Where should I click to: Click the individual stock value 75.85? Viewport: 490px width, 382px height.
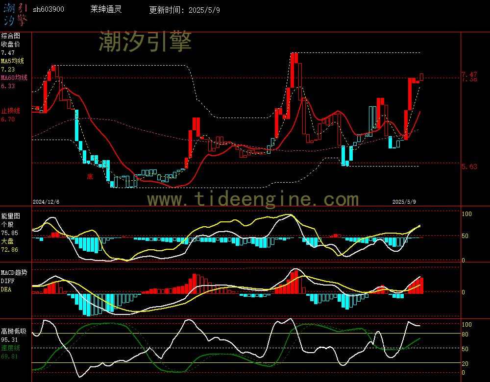tap(9, 233)
